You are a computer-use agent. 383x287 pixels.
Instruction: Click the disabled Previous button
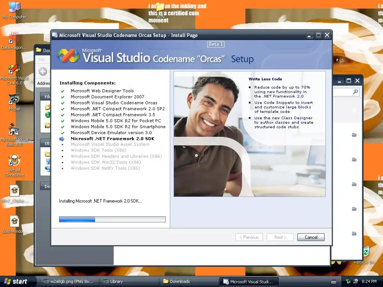click(x=249, y=237)
